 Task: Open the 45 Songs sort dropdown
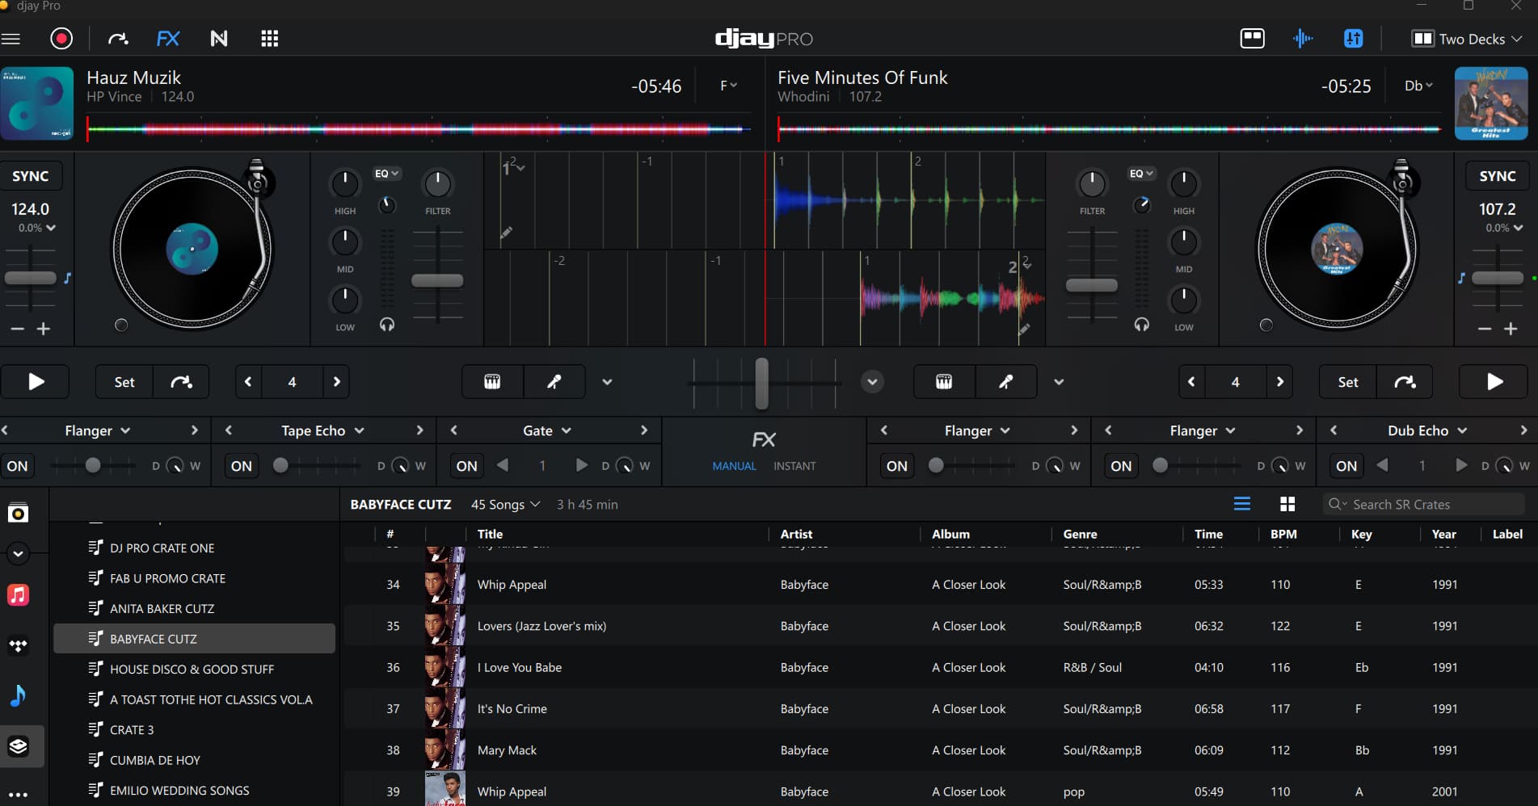pyautogui.click(x=505, y=505)
